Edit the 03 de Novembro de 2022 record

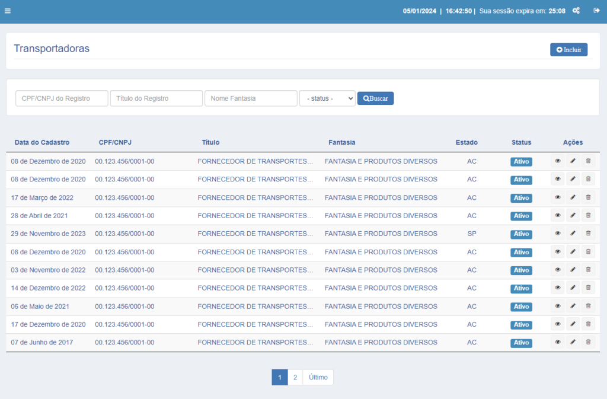pos(573,270)
